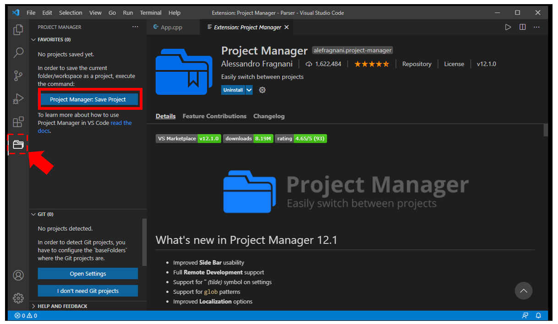The width and height of the screenshot is (558, 324).
Task: Open the Edit menu
Action: coord(47,13)
